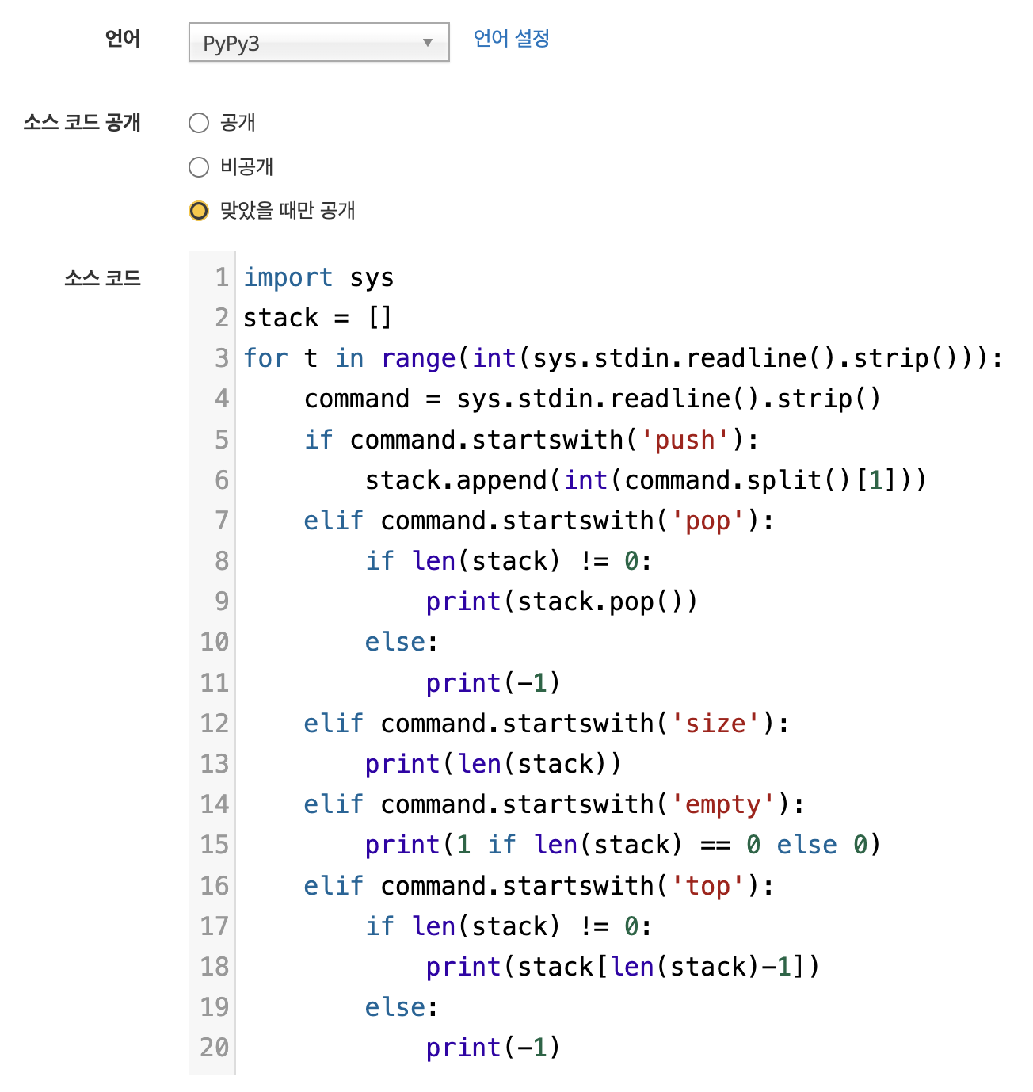Viewport: 1033px width, 1092px height.
Task: Select the 맞았을 때만 공개 radio button
Action: tap(199, 211)
